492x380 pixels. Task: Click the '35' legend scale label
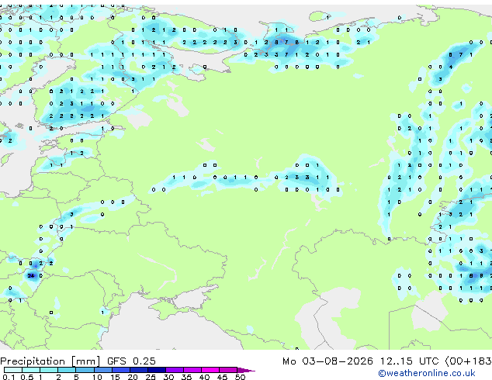tap(186, 377)
